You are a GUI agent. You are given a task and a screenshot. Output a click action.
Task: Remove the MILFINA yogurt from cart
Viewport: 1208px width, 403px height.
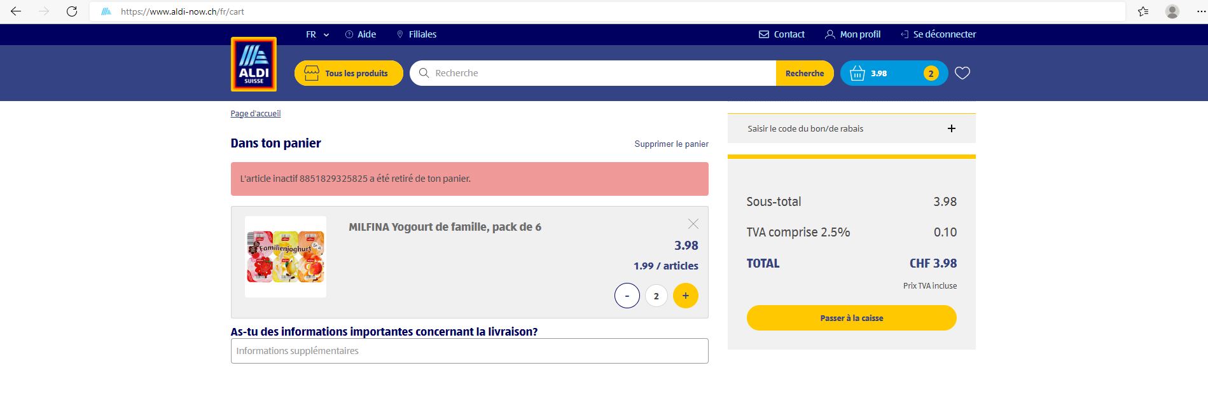pos(693,223)
